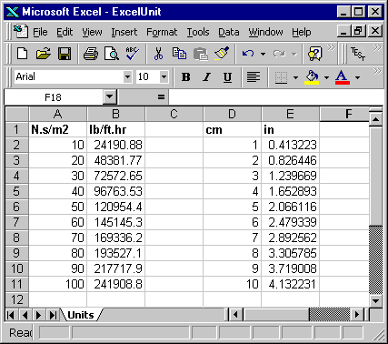Open the Borders dropdown arrow

pyautogui.click(x=295, y=77)
